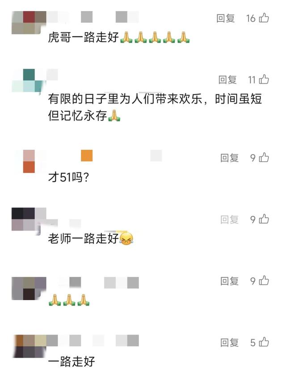The image size is (286, 381).
Task: Like the comment with 5 likes
Action: pos(264,342)
